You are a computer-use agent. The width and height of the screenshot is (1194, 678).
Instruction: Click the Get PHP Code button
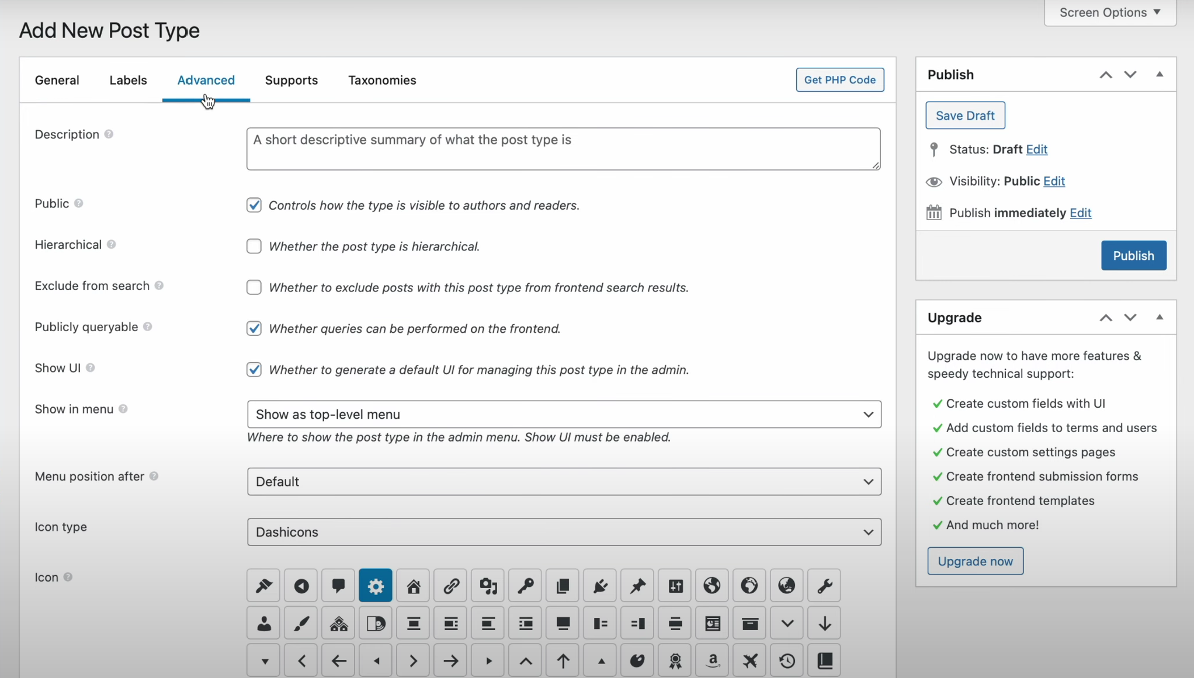(x=839, y=80)
